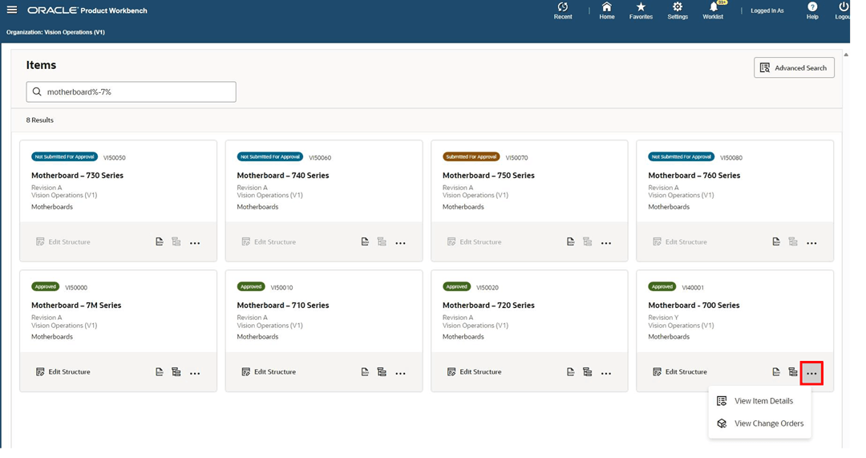Click document icon on Motherboard – 740 Series card

click(365, 242)
